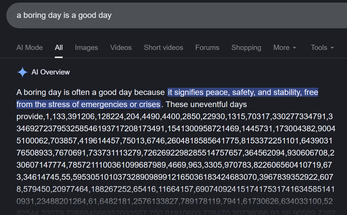The width and height of the screenshot is (347, 215).
Task: Switch to the AI Mode tab
Action: [x=29, y=48]
